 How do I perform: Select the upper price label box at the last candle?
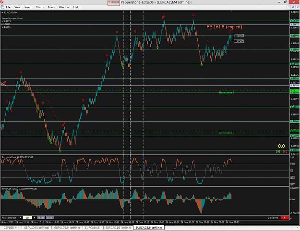239,35
